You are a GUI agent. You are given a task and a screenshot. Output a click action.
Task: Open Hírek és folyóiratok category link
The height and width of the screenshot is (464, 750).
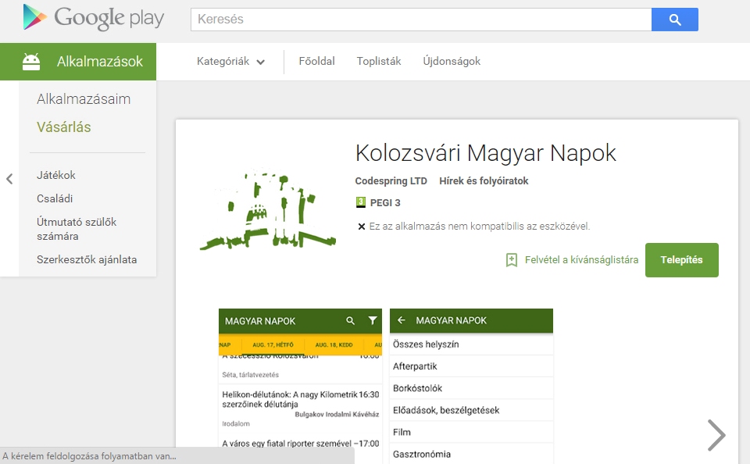(x=484, y=180)
